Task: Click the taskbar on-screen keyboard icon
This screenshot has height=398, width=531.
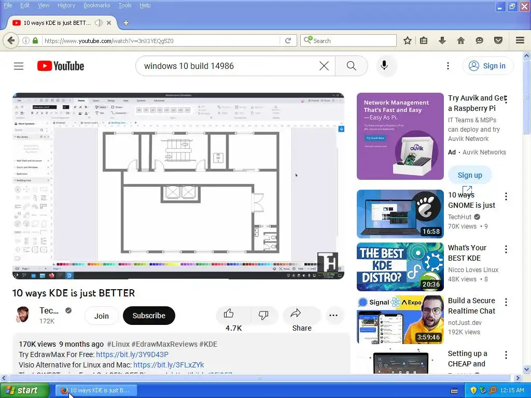Action: pos(454,391)
